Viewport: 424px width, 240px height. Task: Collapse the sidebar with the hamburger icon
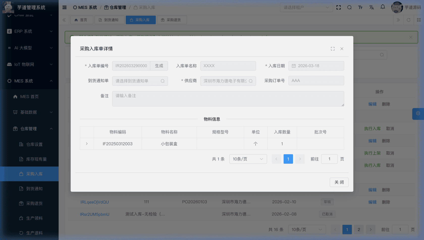pyautogui.click(x=64, y=7)
